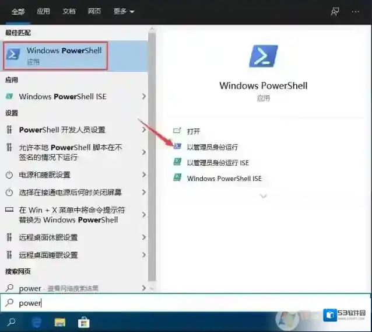The width and height of the screenshot is (372, 332).
Task: Switch to the 应用 tab
Action: pyautogui.click(x=43, y=11)
